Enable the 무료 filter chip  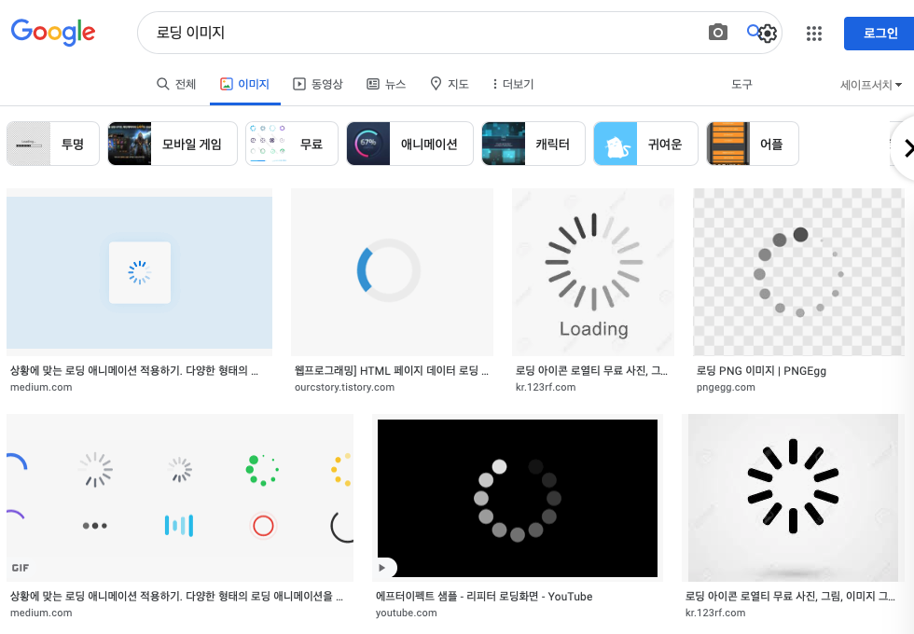(291, 144)
